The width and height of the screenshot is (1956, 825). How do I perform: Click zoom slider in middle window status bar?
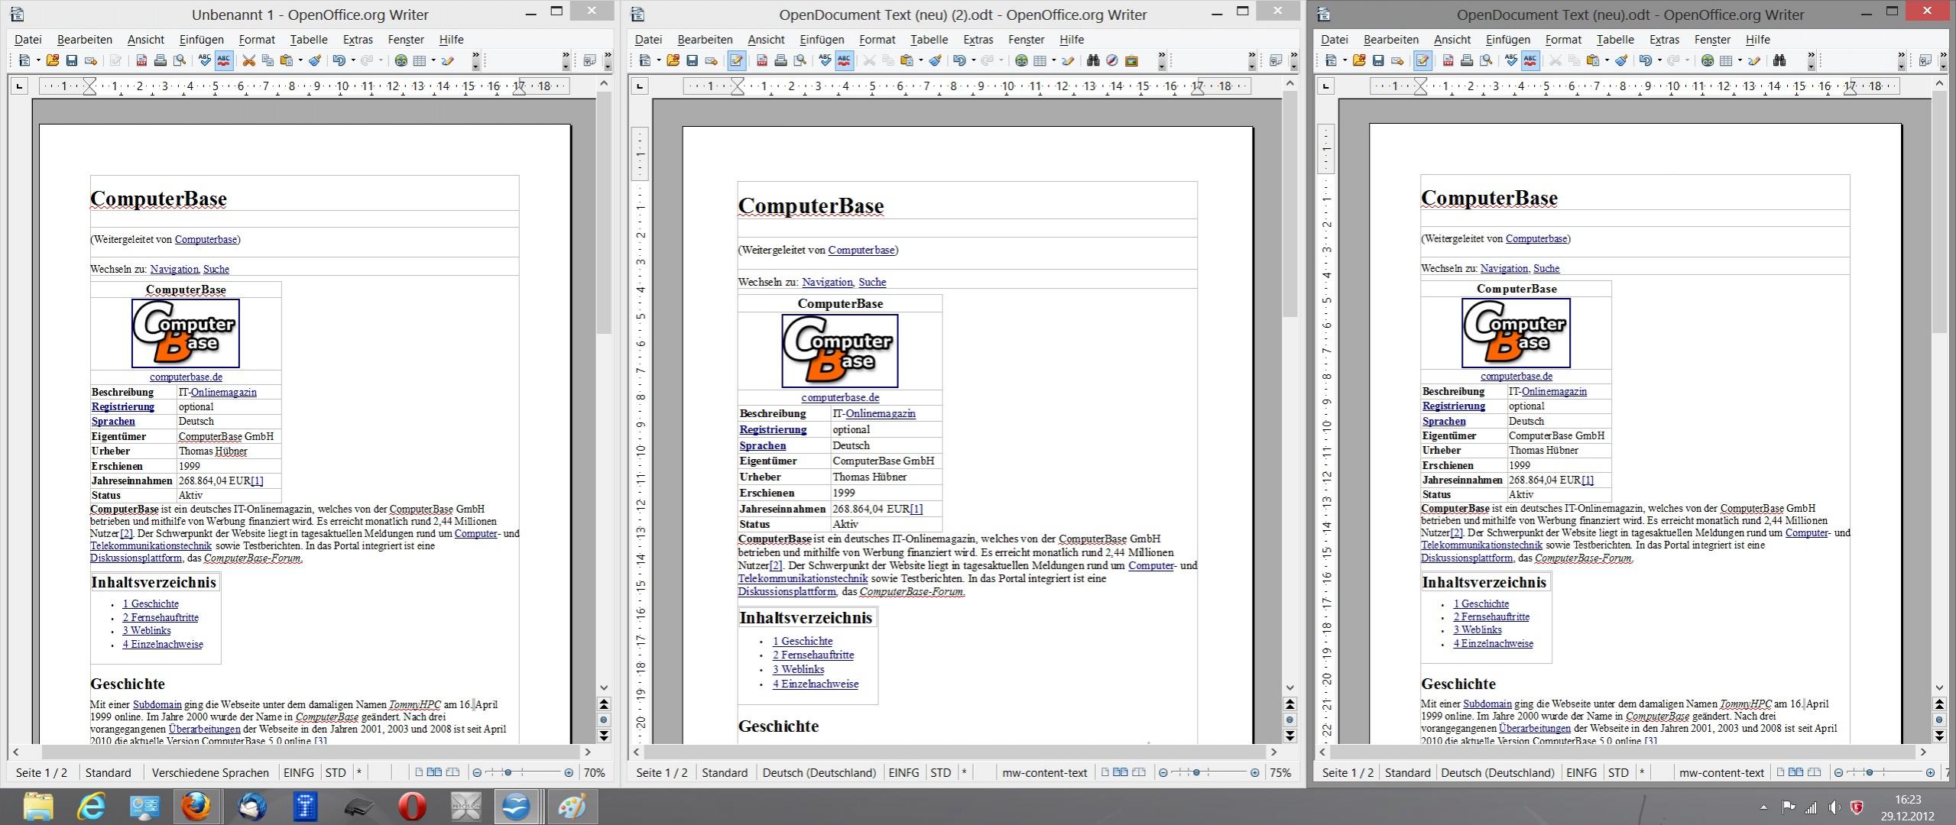coord(1196,773)
